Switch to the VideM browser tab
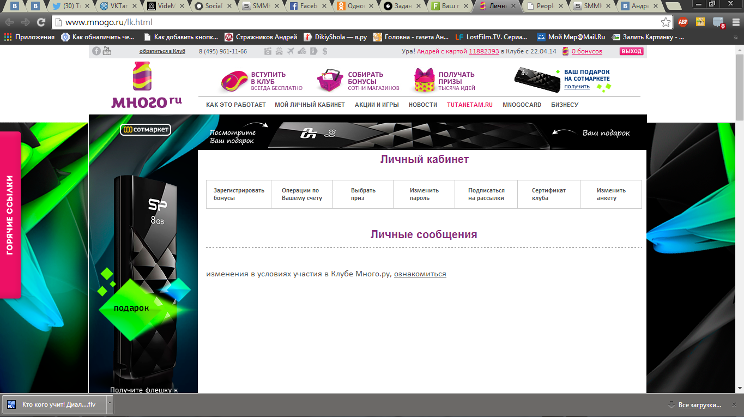This screenshot has width=744, height=417. point(165,7)
